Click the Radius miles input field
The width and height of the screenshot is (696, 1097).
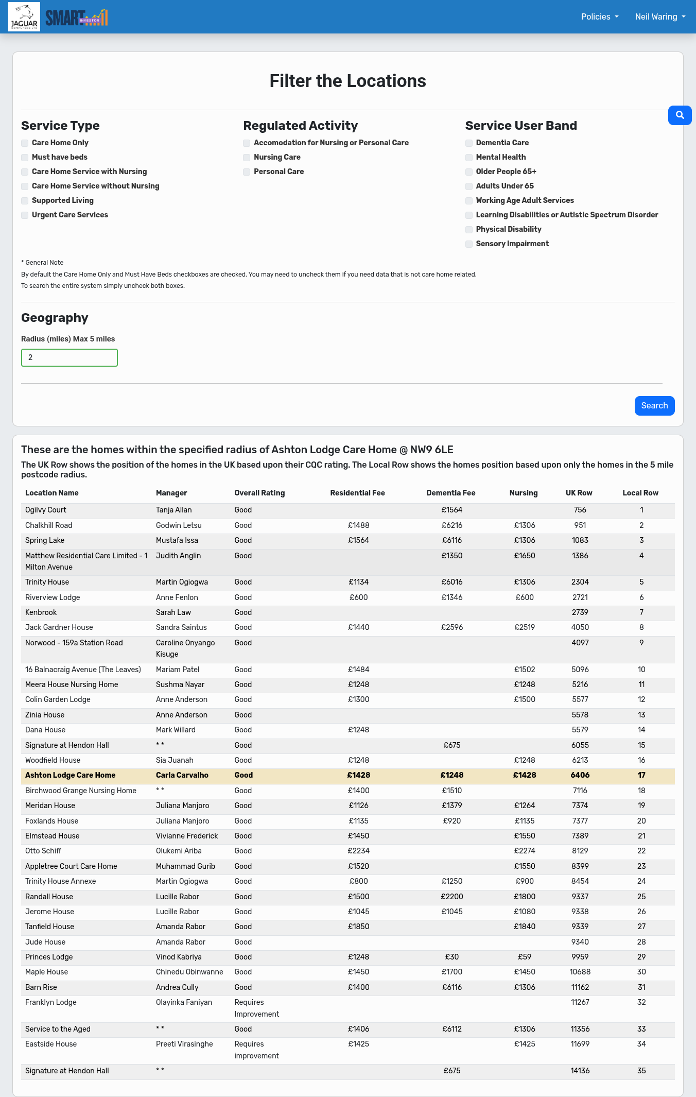click(69, 358)
